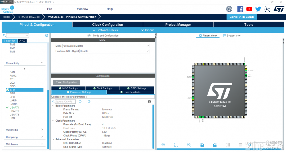
Task: Click the W25Q64.ioc breadcrumb
Action: pos(72,17)
